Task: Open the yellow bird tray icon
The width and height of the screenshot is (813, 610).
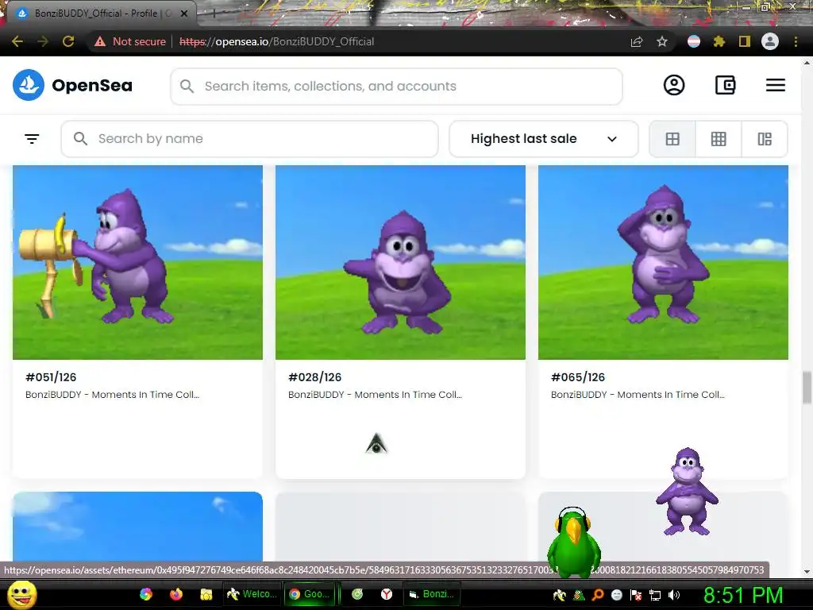Action: (559, 595)
